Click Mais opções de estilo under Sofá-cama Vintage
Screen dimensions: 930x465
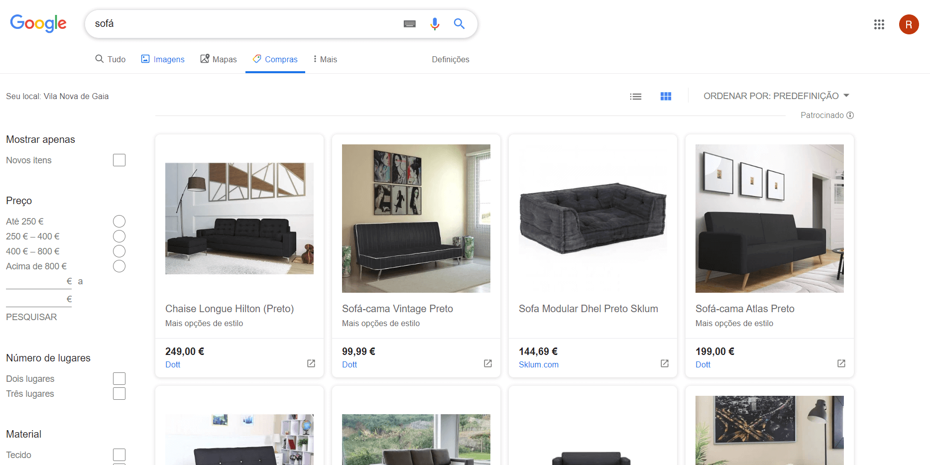click(x=381, y=324)
